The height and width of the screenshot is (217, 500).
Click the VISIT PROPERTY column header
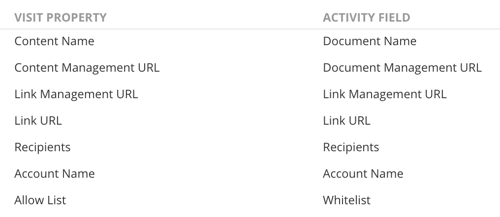61,18
